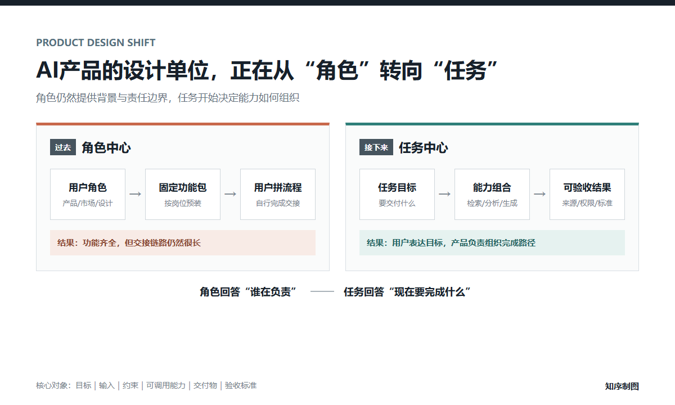
Task: Select the 用户角色 card
Action: coord(88,194)
